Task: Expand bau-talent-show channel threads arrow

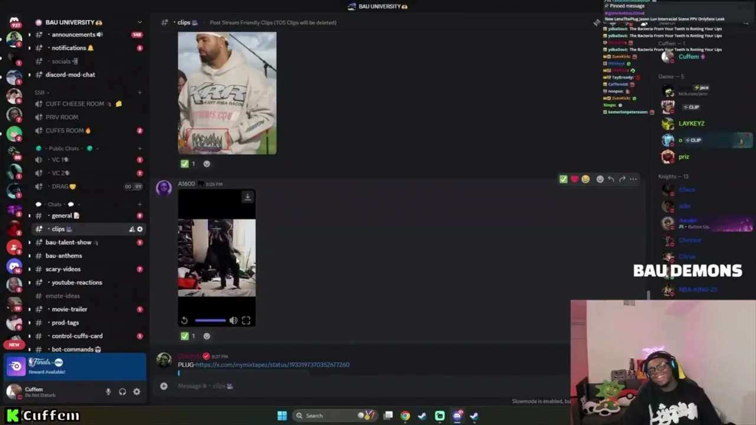Action: click(30, 243)
